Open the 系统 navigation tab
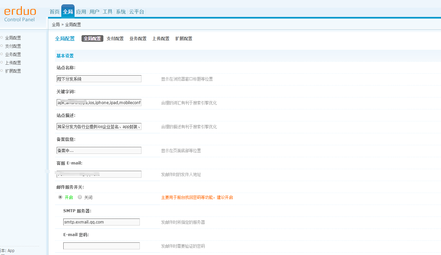The width and height of the screenshot is (441, 255). (x=121, y=12)
